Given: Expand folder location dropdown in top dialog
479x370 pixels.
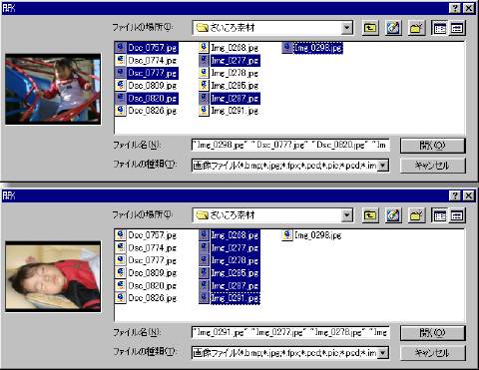Looking at the screenshot, I should [347, 28].
